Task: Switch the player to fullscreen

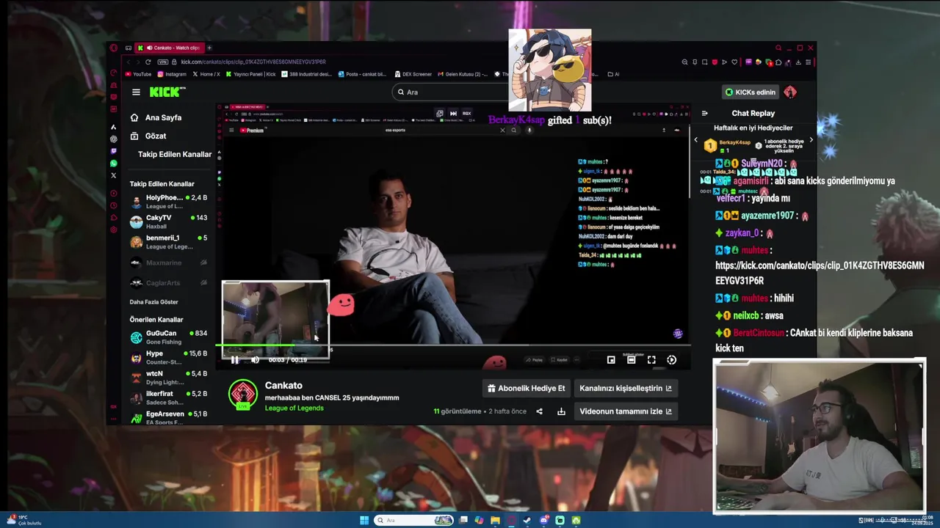Action: 651,360
